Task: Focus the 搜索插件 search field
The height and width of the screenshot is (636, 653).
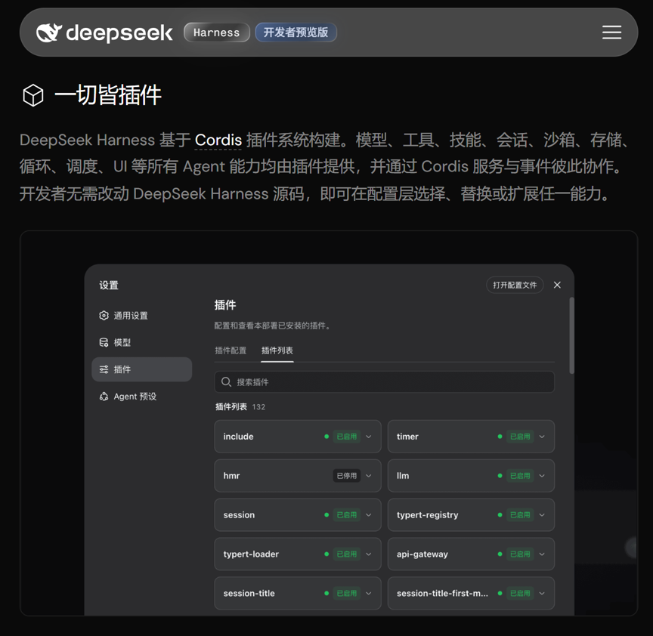Action: click(385, 382)
